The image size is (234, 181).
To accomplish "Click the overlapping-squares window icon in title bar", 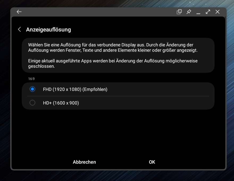I will click(179, 12).
